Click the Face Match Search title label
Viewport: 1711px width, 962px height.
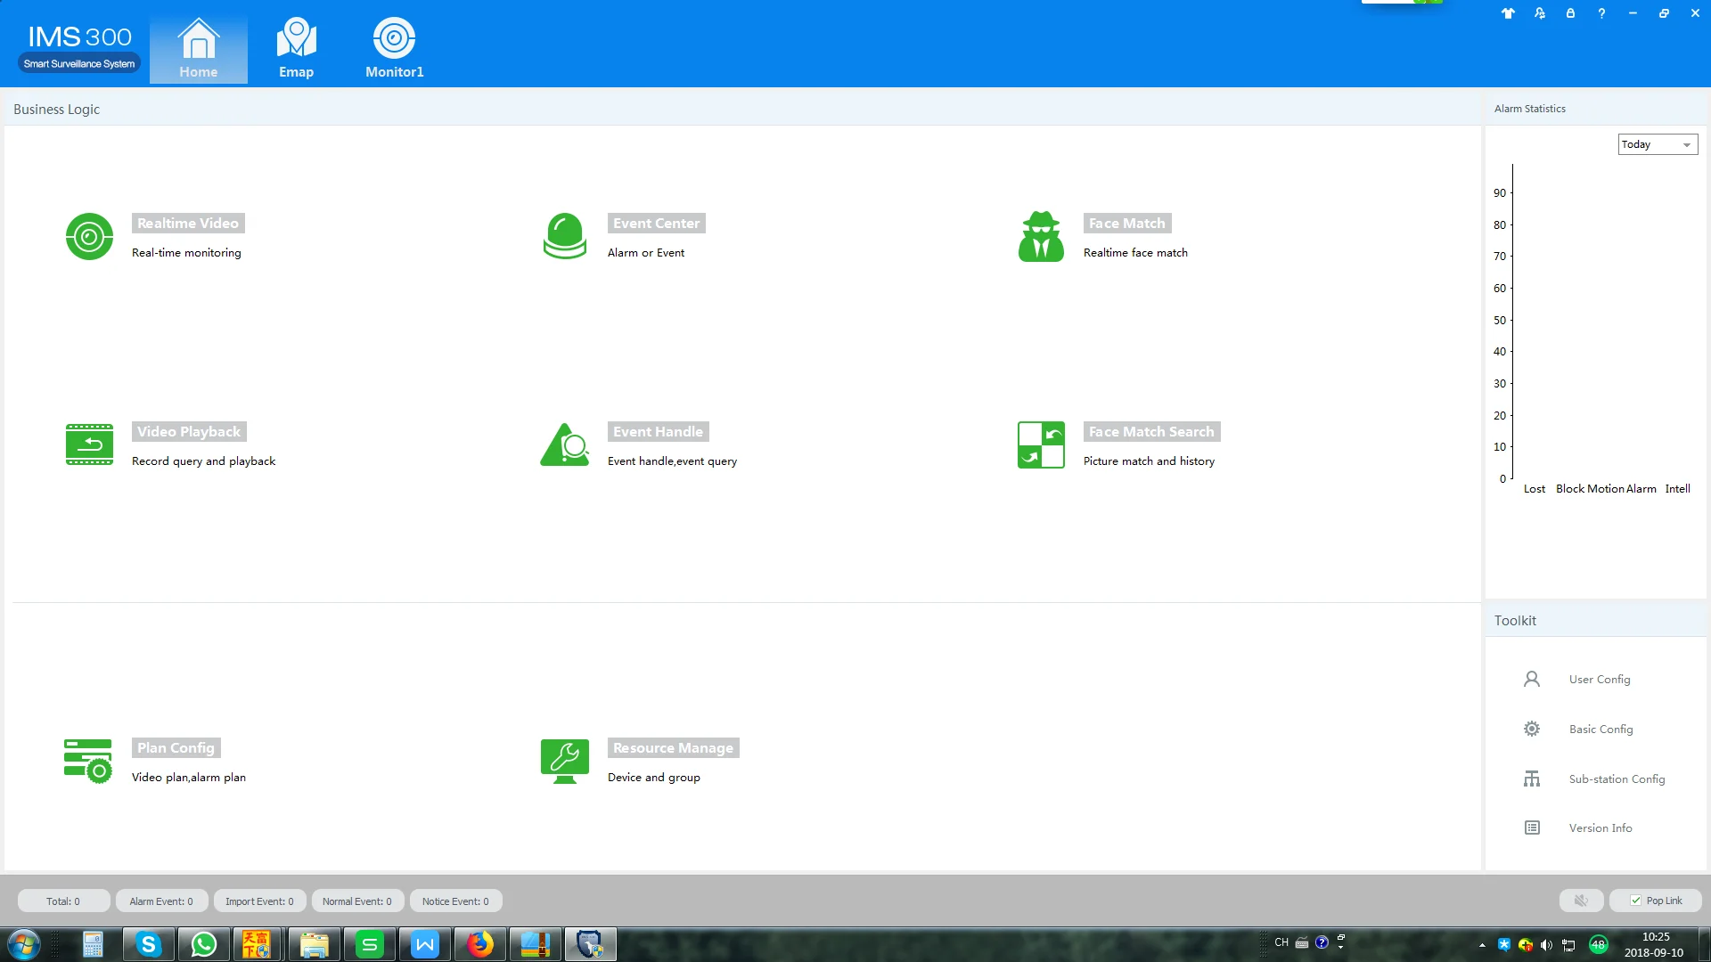1151,431
